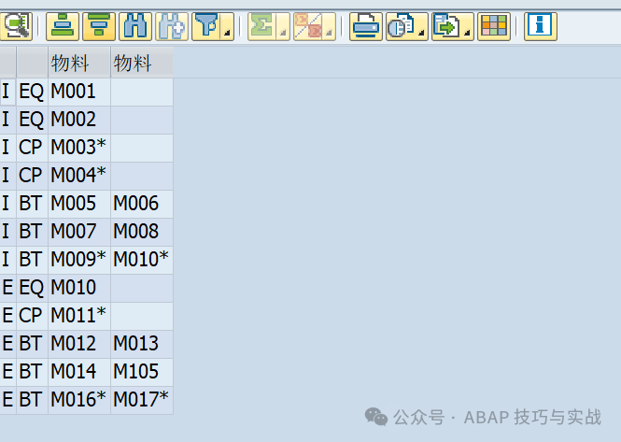Click EQ option in E M010 row
This screenshot has width=621, height=442.
[x=32, y=288]
